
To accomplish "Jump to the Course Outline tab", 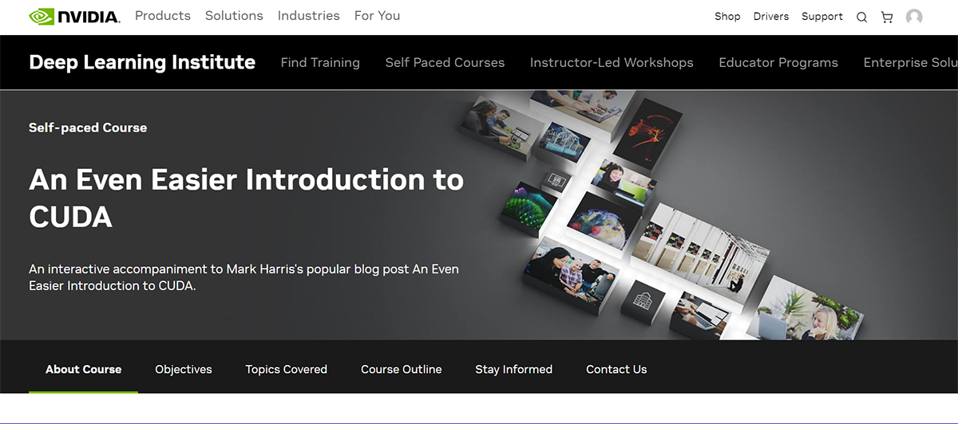I will pos(402,369).
